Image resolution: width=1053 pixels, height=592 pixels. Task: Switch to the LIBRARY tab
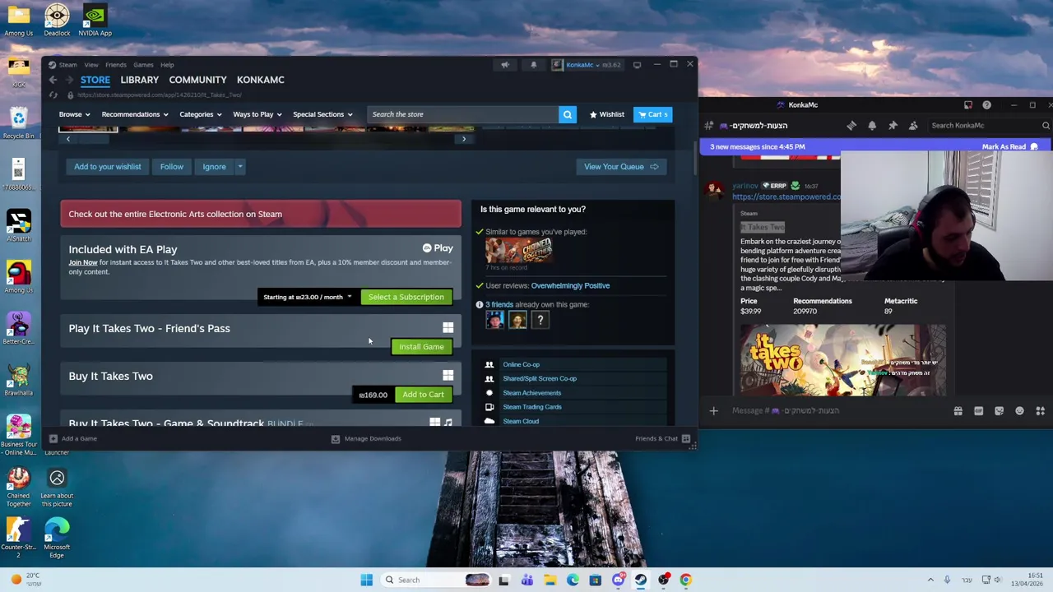pyautogui.click(x=139, y=80)
